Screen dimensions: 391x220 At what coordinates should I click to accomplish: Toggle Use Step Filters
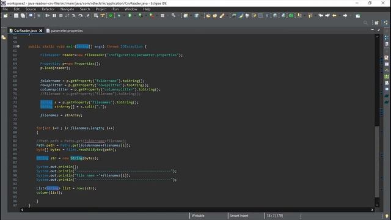pos(103,16)
